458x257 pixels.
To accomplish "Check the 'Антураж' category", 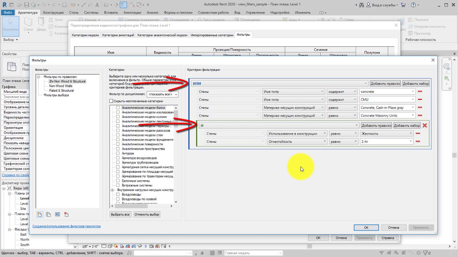I will pyautogui.click(x=118, y=153).
